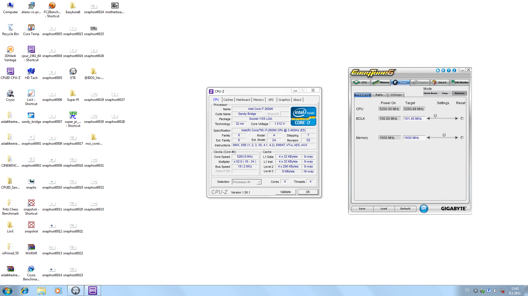This screenshot has width=528, height=296.
Task: Click the BCLK reset radio button
Action: (462, 119)
